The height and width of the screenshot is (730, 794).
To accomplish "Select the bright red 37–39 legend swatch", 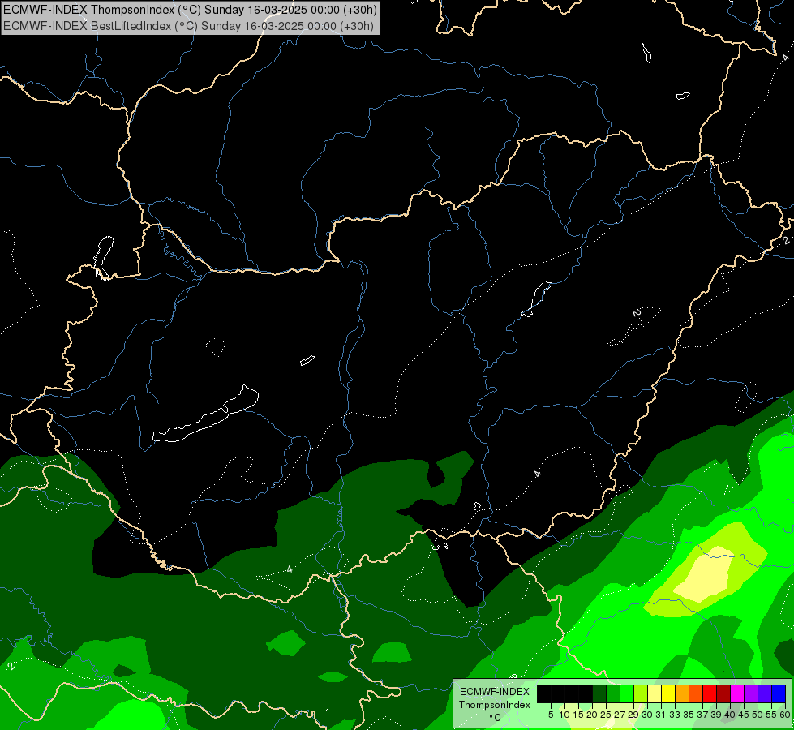I will pyautogui.click(x=710, y=693).
